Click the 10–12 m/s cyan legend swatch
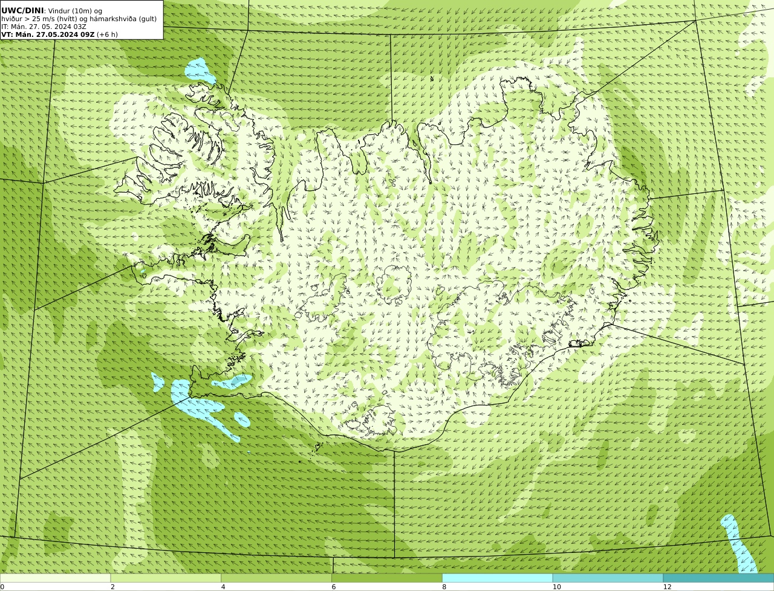The width and height of the screenshot is (774, 591). 608,578
